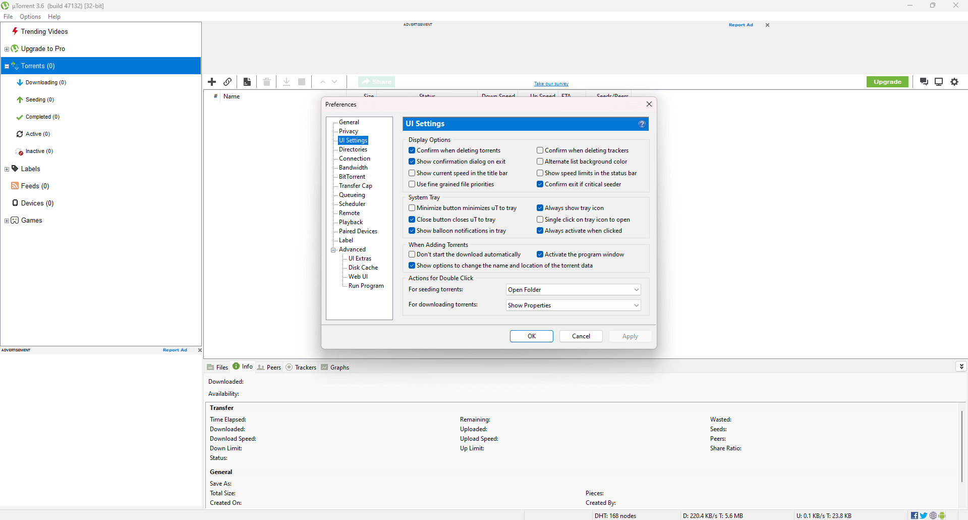Open the For downloading torrents dropdown

pyautogui.click(x=574, y=305)
